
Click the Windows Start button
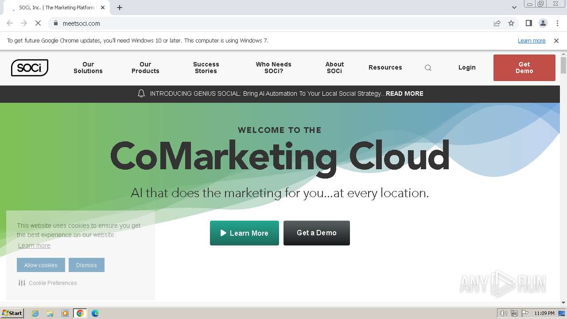coord(12,313)
